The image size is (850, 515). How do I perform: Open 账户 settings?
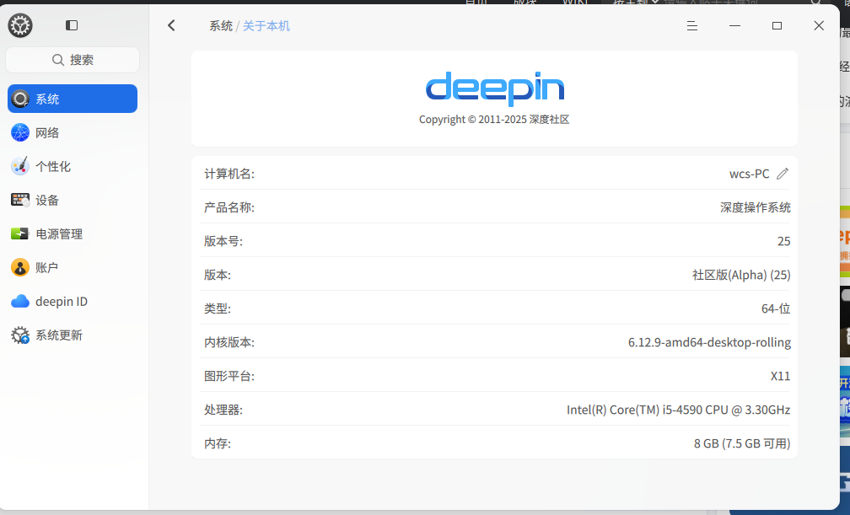73,267
